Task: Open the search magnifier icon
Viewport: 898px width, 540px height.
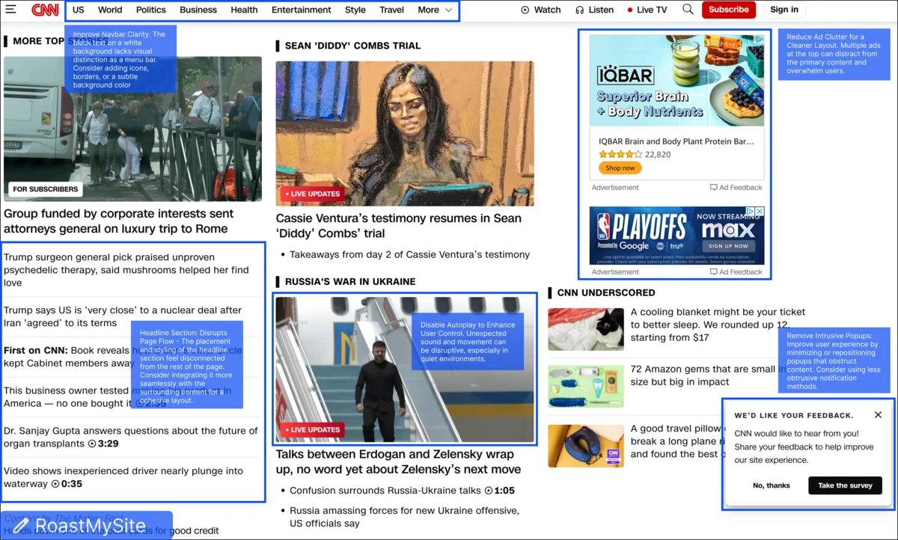Action: [x=688, y=10]
